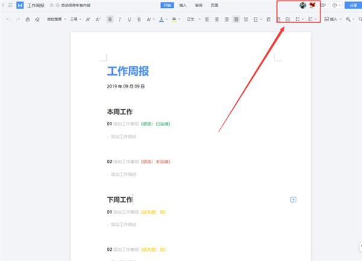Expand the 正文 paragraph style dropdown

point(192,19)
